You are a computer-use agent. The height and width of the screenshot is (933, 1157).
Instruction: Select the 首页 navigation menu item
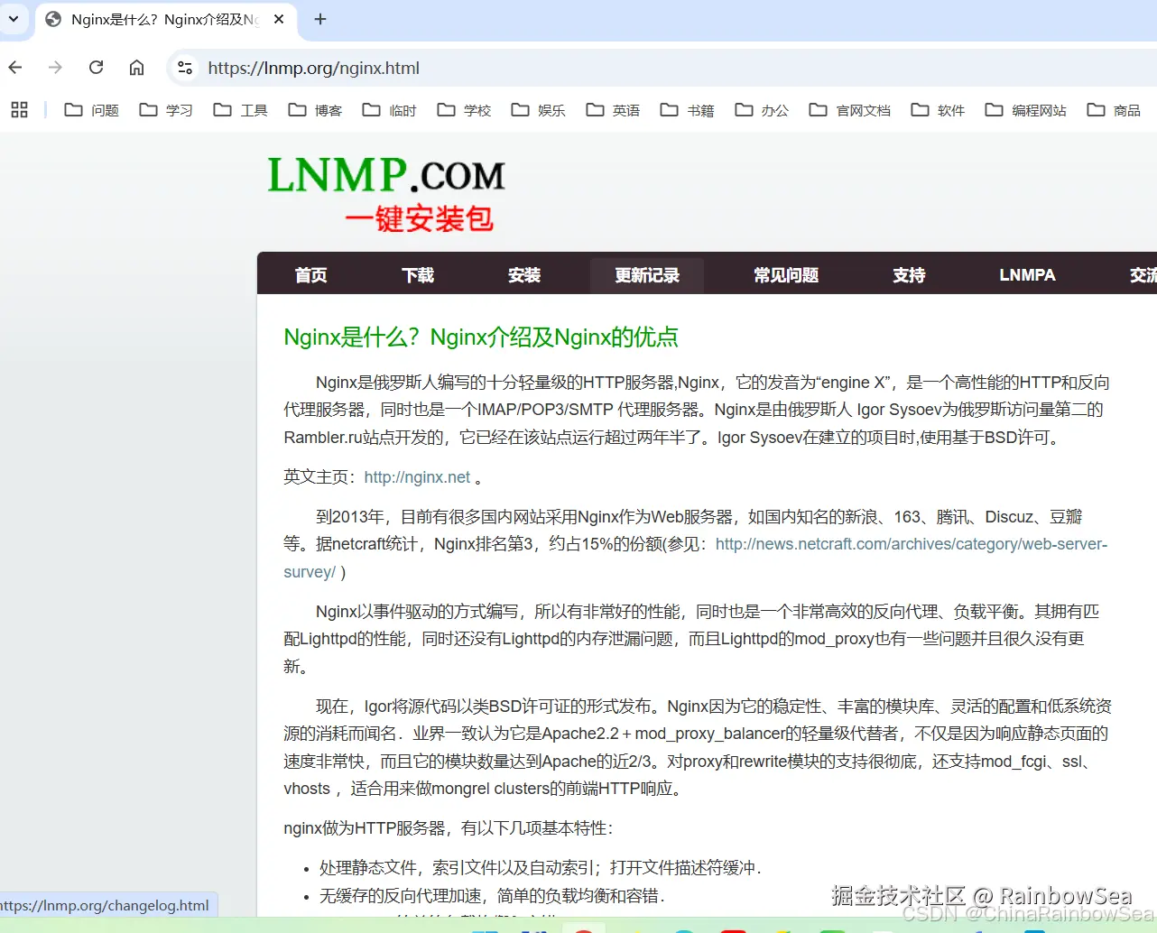(310, 274)
